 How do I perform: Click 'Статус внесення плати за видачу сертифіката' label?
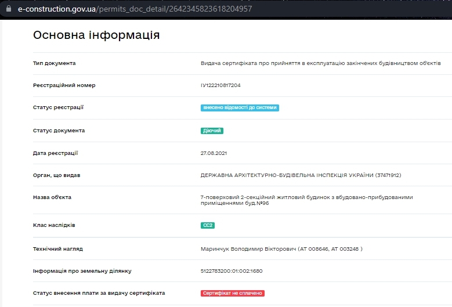(x=99, y=293)
